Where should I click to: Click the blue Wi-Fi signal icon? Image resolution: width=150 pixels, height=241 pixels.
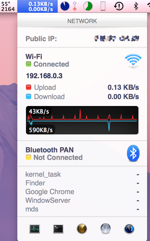(133, 61)
